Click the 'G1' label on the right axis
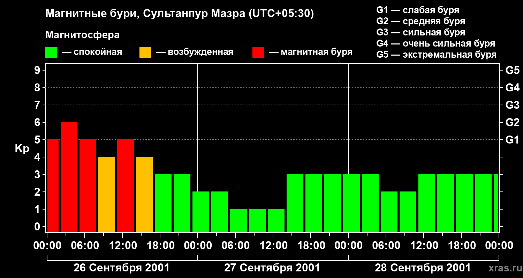523x278 pixels. 513,140
